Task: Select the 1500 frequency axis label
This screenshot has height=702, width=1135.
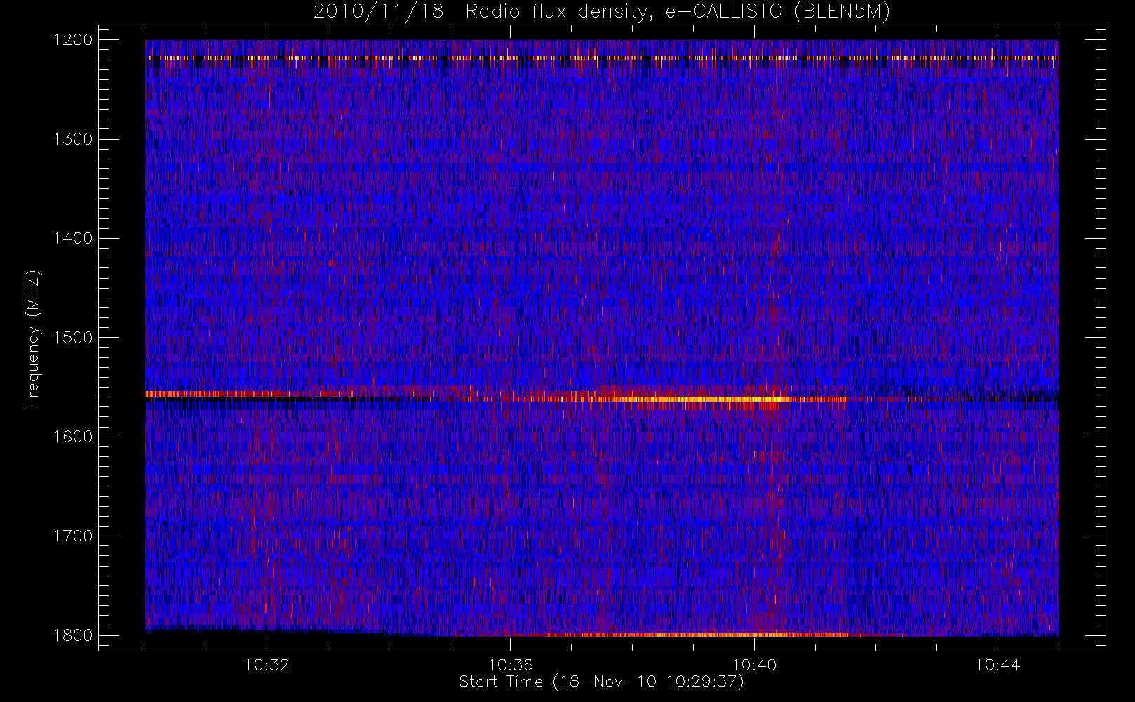Action: (x=73, y=337)
